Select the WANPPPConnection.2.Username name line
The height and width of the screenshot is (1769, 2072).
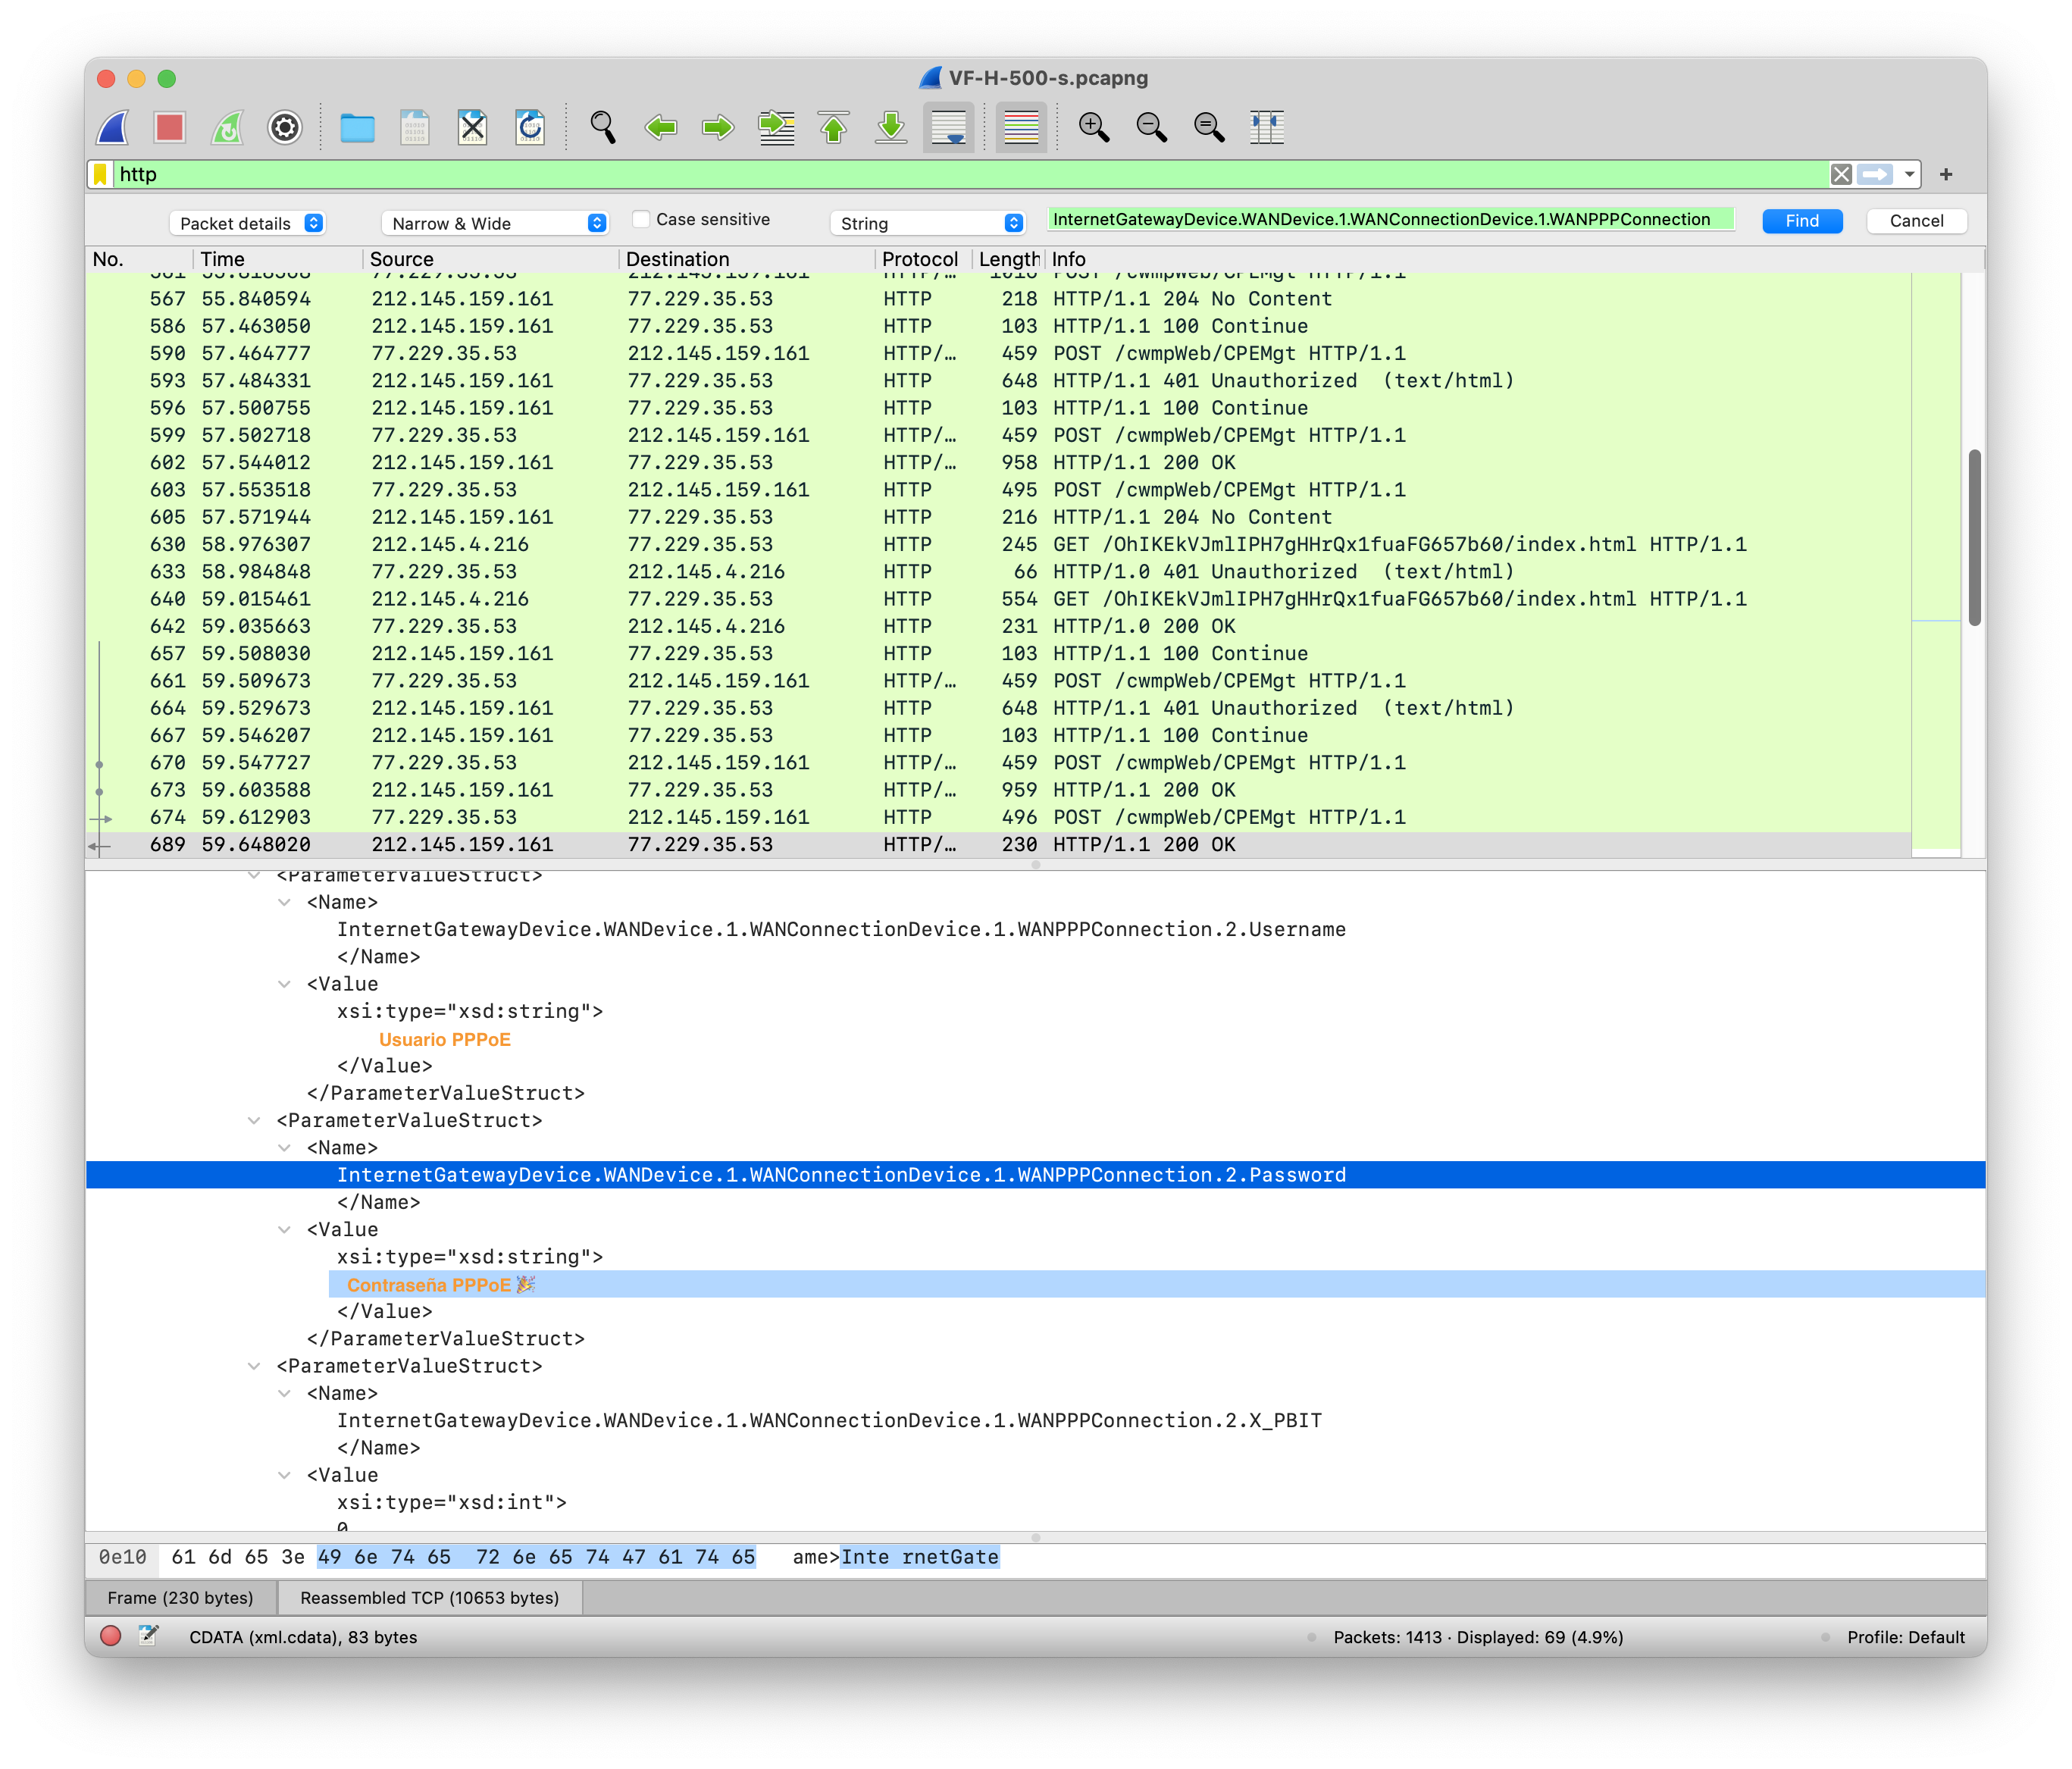tap(841, 929)
